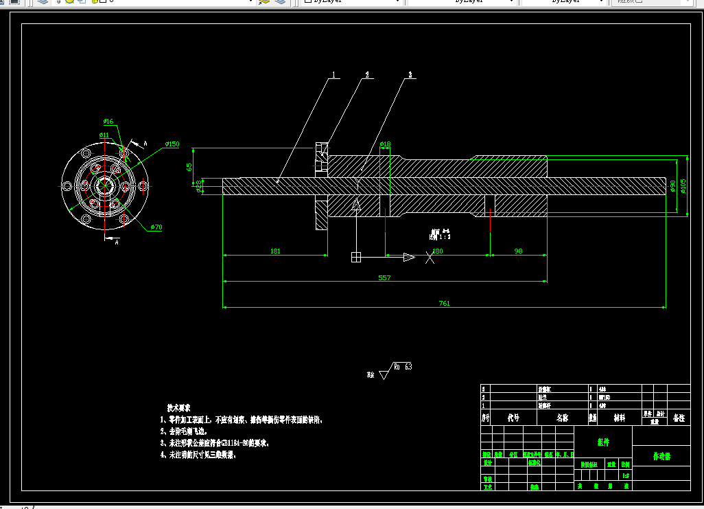Click the 65 vertical dimension text
Screen dimensions: 704x509
pos(189,167)
